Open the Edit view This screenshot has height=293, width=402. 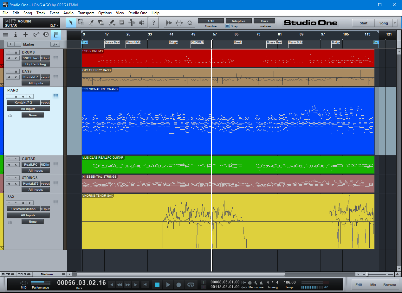(359, 285)
